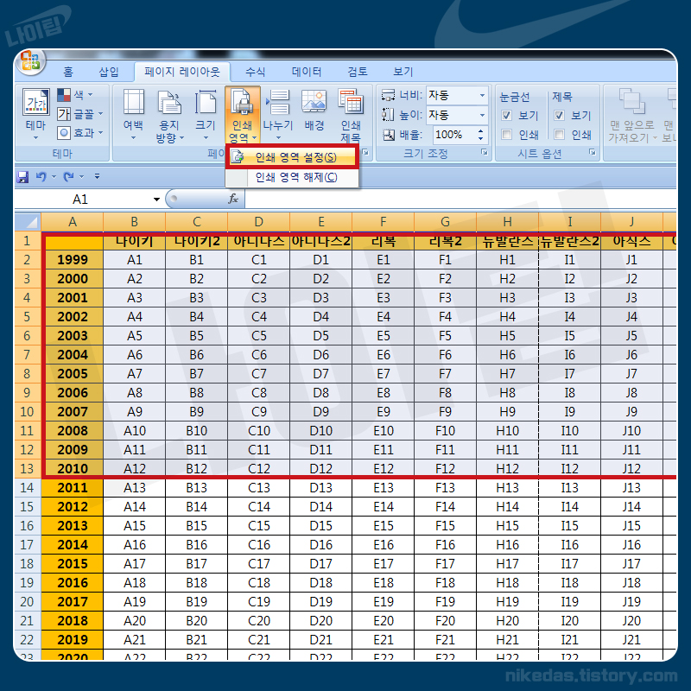
Task: Open the Redo history dropdown arrow
Action: click(81, 177)
